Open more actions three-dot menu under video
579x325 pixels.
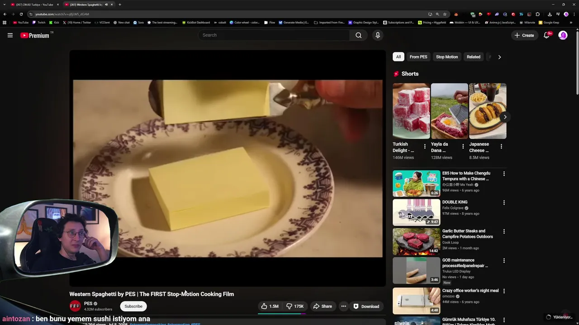343,306
